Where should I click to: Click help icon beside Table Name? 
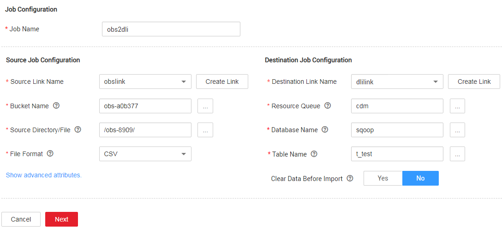314,154
